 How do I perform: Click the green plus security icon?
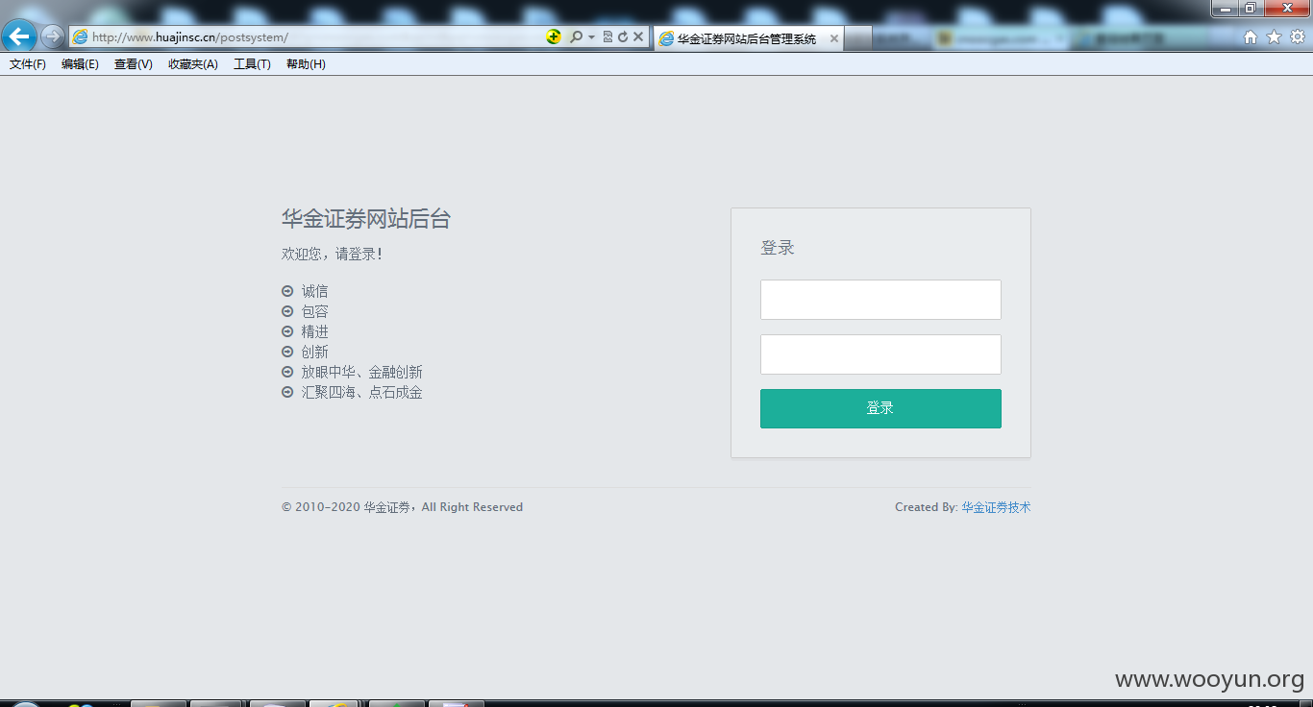554,37
